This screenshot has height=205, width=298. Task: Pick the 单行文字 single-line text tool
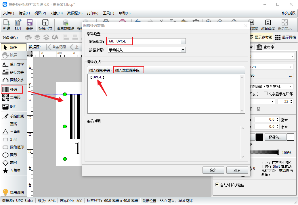coord(14,64)
